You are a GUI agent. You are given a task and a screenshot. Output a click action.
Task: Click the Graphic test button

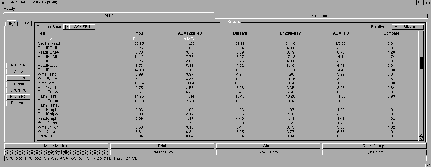(18, 84)
